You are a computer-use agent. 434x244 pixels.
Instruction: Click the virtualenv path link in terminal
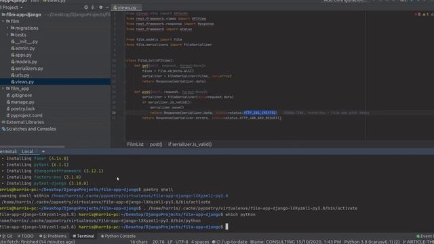[140, 196]
